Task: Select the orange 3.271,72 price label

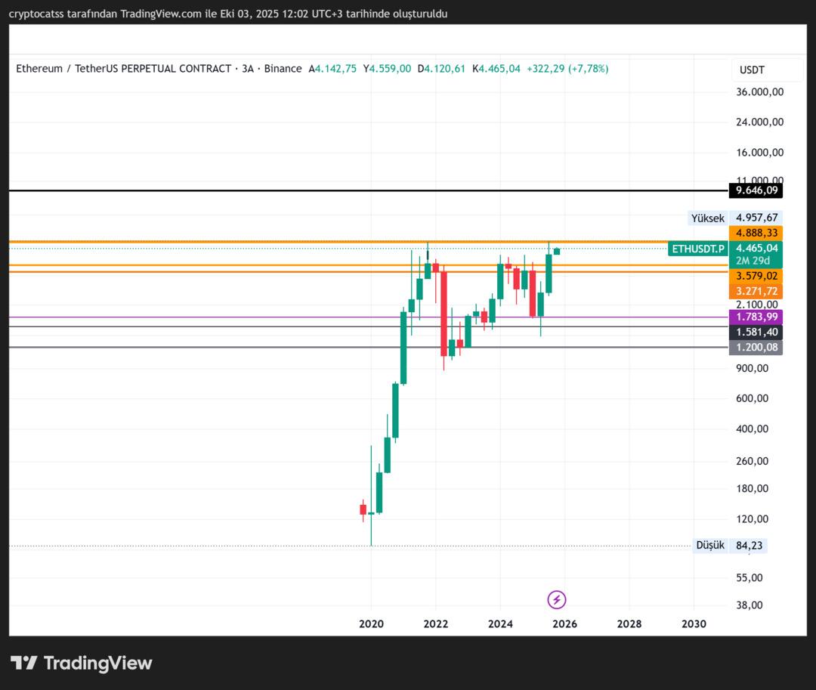Action: (x=756, y=291)
